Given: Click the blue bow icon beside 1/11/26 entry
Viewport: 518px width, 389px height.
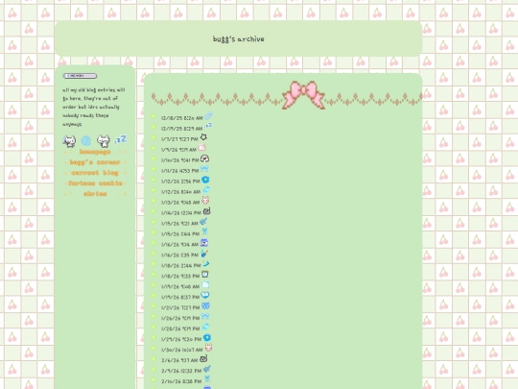Looking at the screenshot, I should click(x=205, y=169).
